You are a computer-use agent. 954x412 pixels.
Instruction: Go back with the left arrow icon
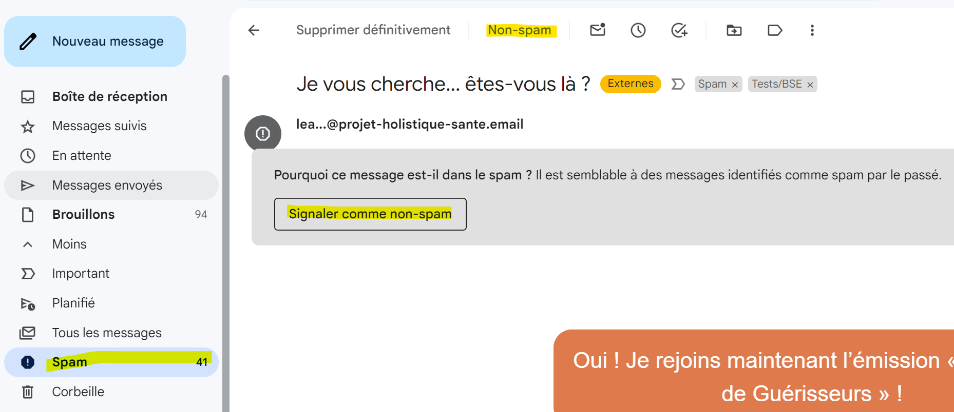click(253, 30)
